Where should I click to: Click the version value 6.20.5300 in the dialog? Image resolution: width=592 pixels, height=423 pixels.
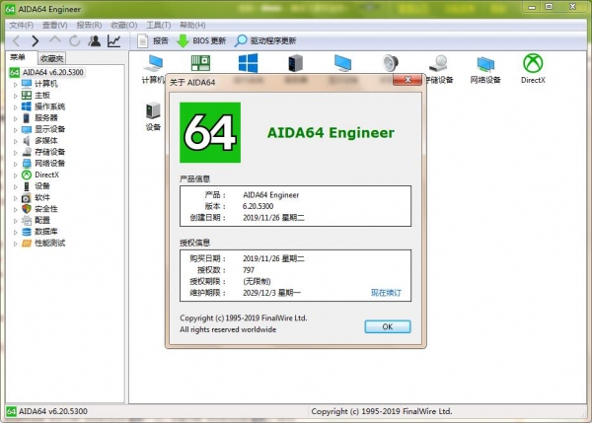coord(258,206)
